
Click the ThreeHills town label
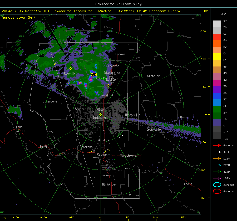point(132,115)
